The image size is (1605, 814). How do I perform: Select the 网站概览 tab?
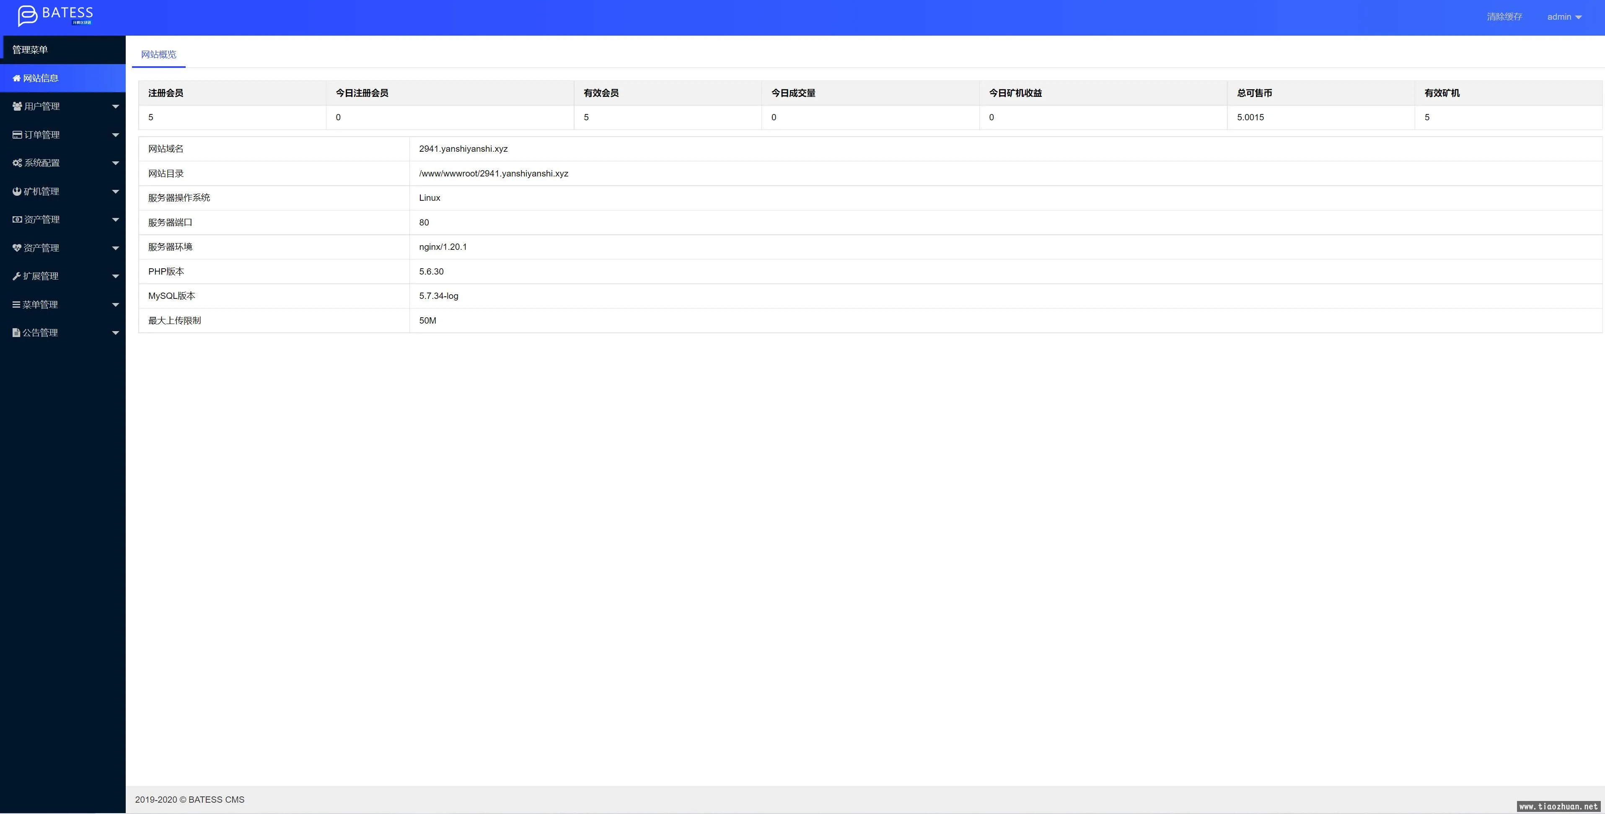click(x=158, y=55)
